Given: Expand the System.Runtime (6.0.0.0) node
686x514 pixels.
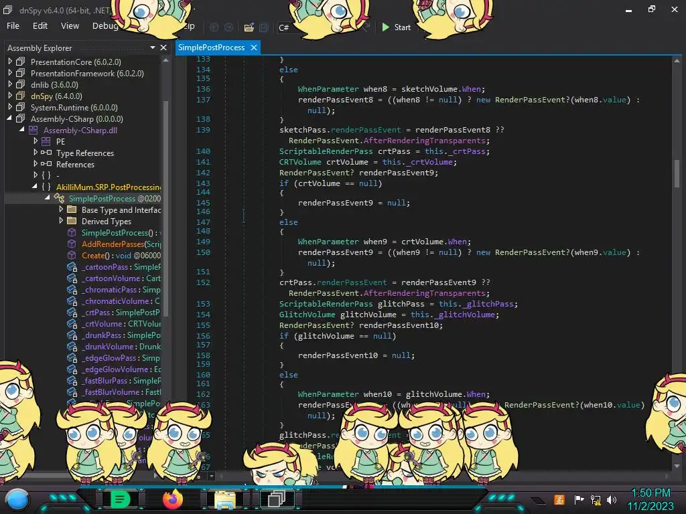Looking at the screenshot, I should (10, 107).
